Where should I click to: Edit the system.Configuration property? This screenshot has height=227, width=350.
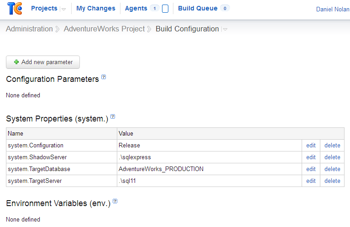[x=311, y=146]
